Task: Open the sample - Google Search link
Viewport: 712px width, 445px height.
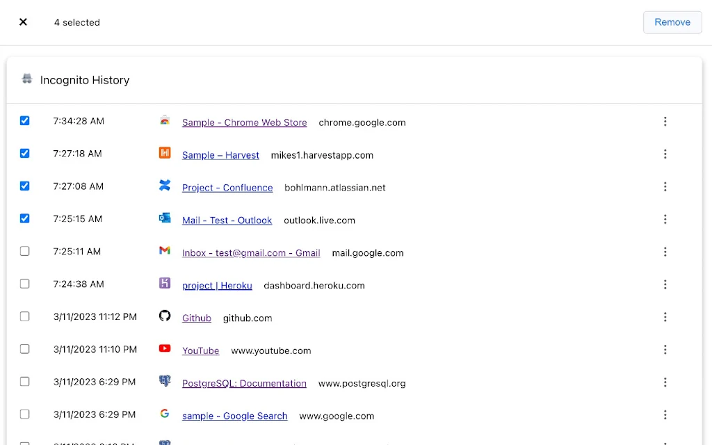Action: pos(234,416)
